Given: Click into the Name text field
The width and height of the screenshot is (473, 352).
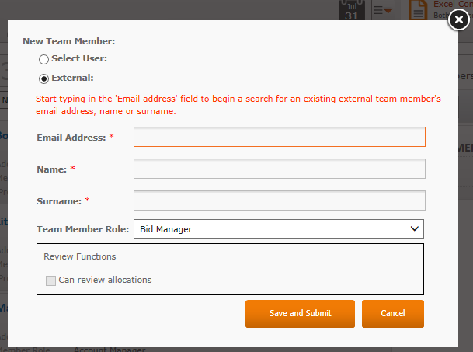Looking at the screenshot, I should (x=280, y=169).
